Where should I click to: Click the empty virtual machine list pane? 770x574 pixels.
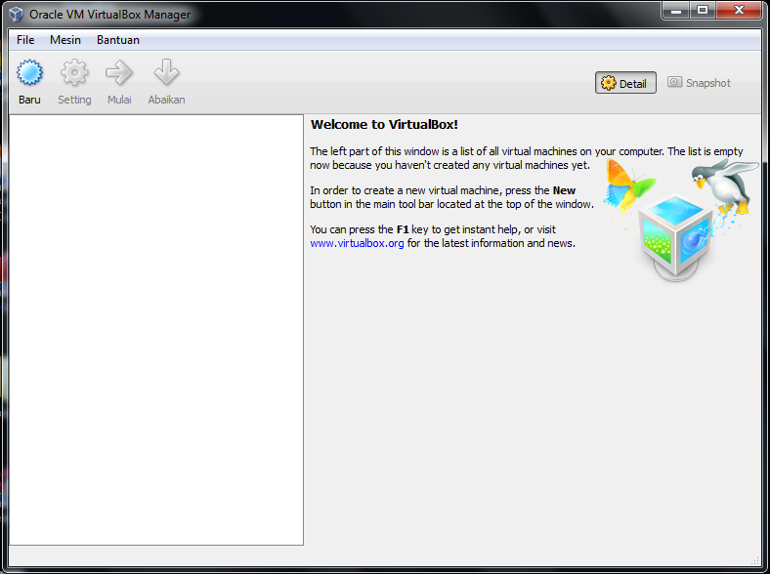tap(156, 330)
